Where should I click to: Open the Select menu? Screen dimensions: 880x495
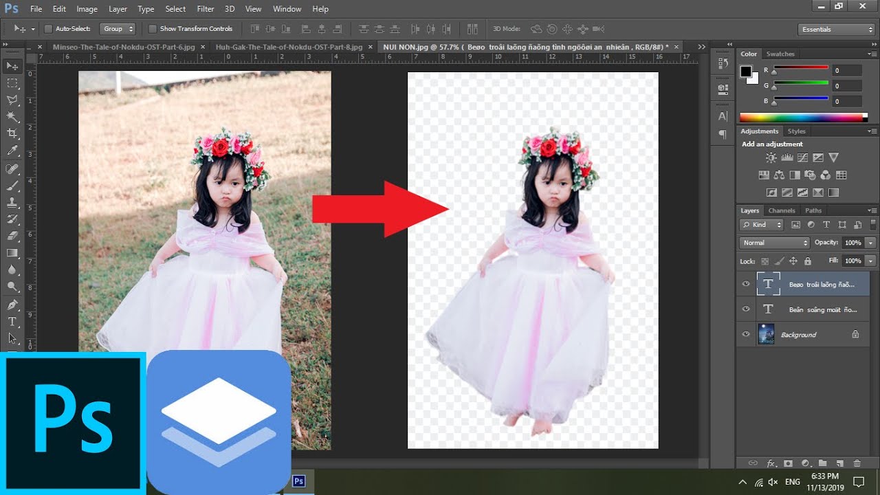tap(175, 9)
